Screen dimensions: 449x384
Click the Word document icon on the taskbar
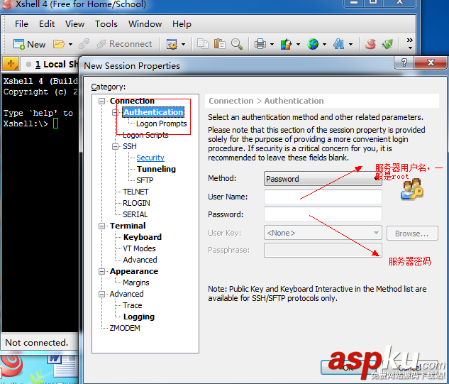click(62, 367)
